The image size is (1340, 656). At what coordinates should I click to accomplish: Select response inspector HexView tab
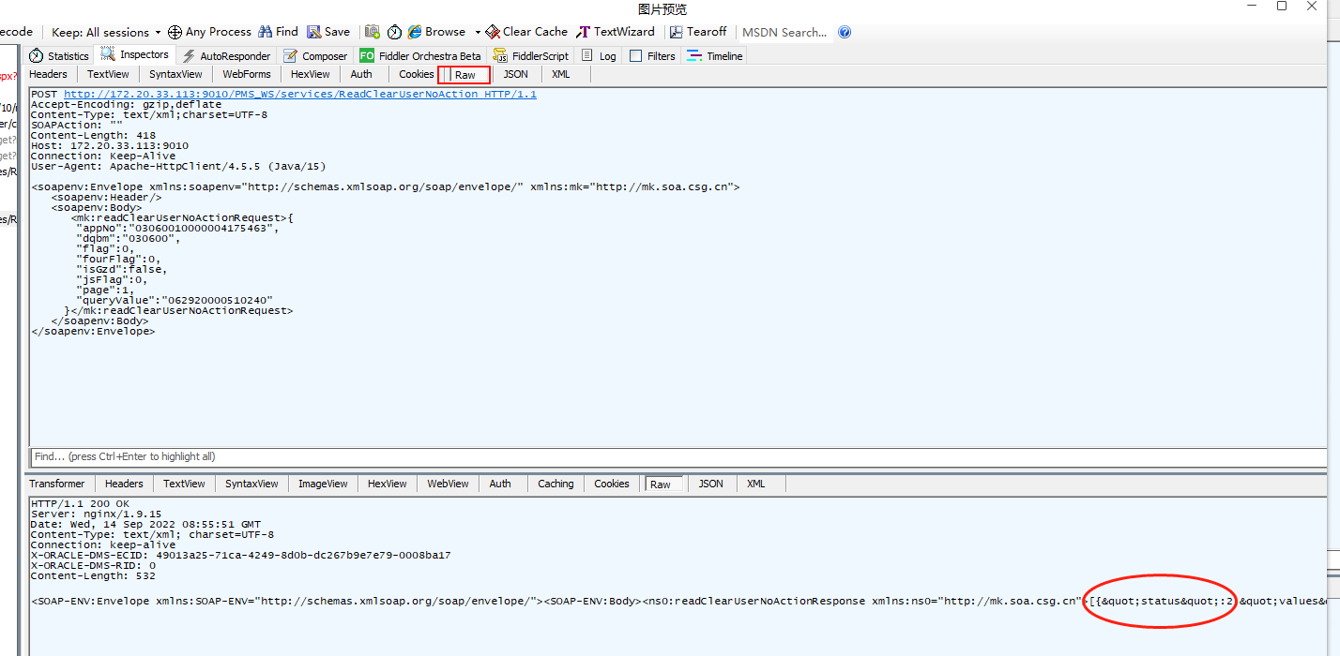(x=388, y=484)
